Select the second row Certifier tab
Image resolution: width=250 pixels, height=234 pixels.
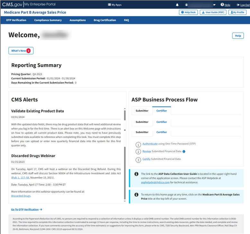pyautogui.click(x=162, y=122)
